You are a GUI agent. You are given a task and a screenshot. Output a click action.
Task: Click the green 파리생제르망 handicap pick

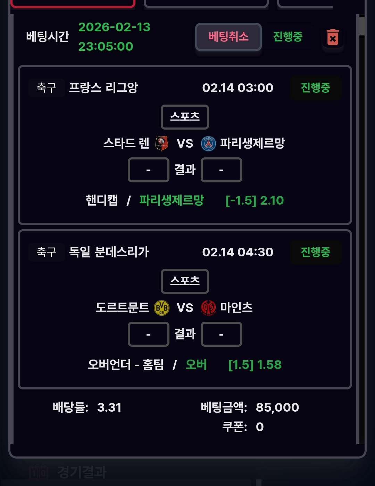click(x=172, y=200)
